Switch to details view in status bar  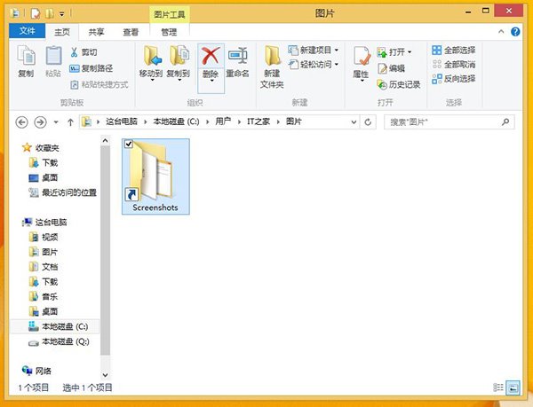click(x=498, y=387)
